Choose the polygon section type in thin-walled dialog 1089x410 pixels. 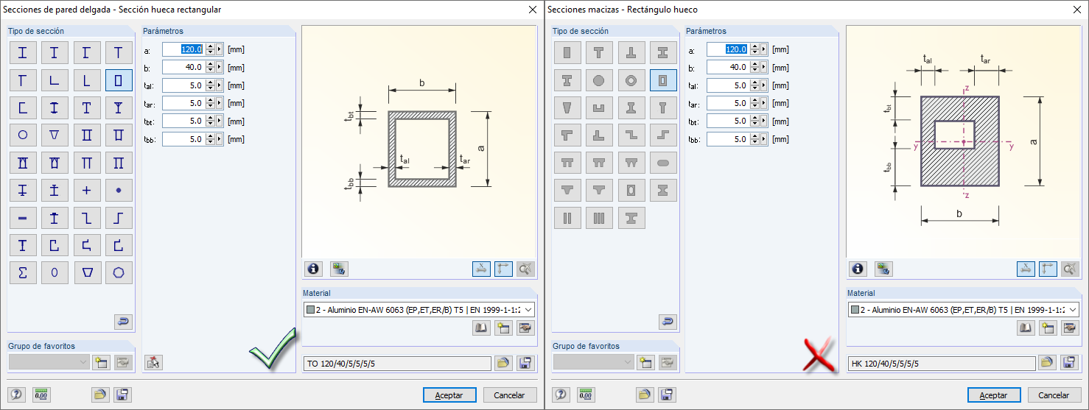(x=119, y=272)
